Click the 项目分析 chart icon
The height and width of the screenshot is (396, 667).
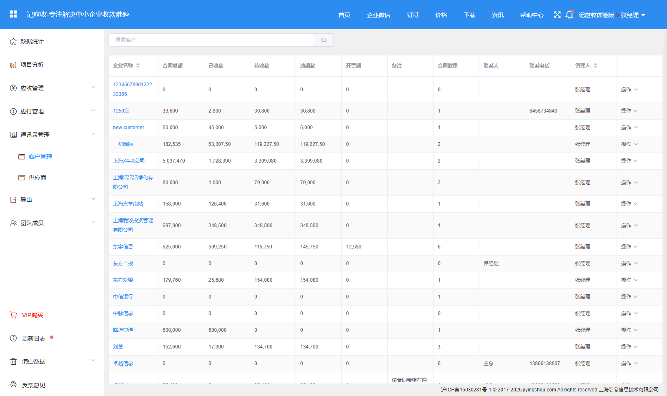[13, 65]
